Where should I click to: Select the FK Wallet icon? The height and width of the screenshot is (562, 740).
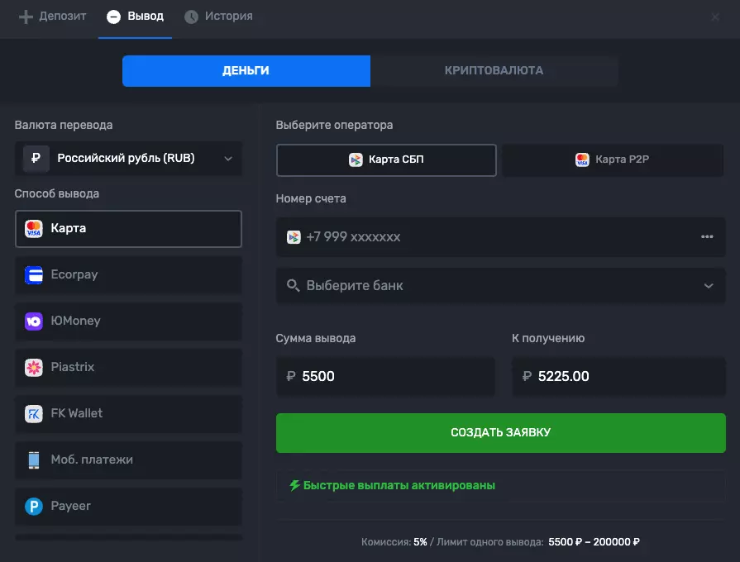[33, 414]
